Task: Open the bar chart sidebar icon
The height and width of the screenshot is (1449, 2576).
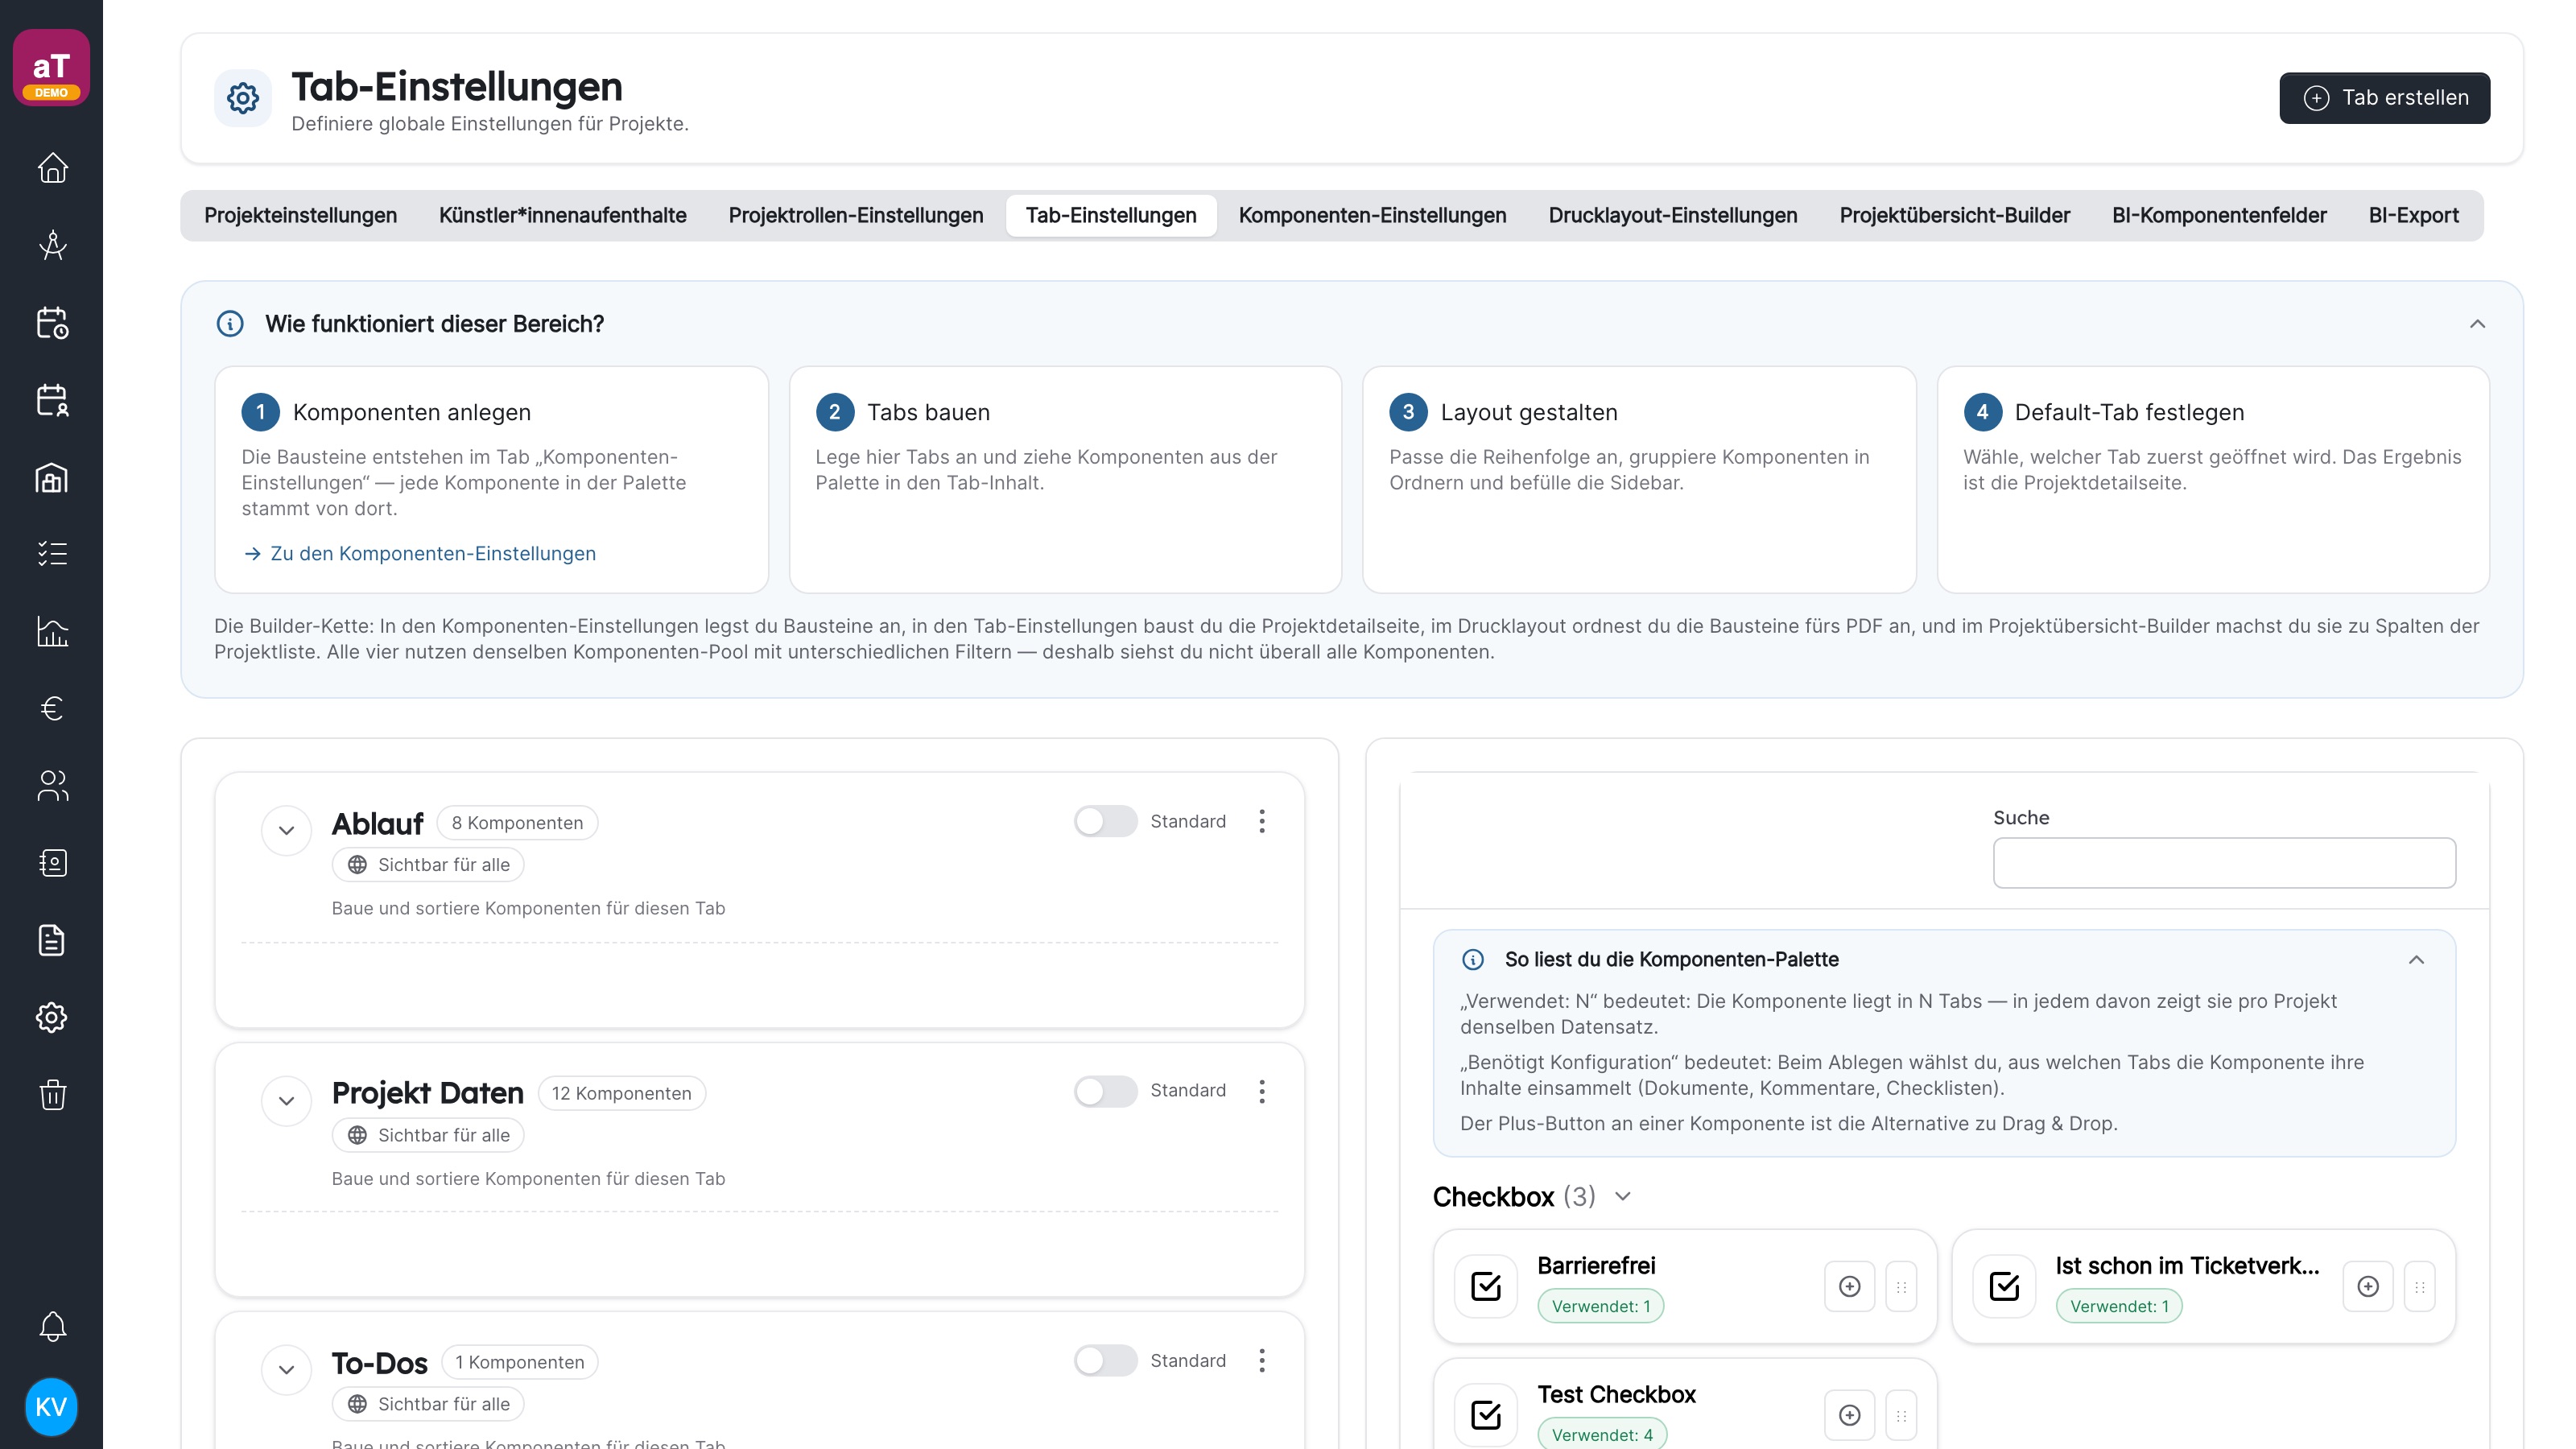Action: click(x=52, y=631)
